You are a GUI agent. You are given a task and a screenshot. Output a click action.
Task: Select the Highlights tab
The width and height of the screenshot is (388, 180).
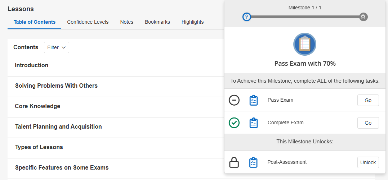[x=192, y=22]
